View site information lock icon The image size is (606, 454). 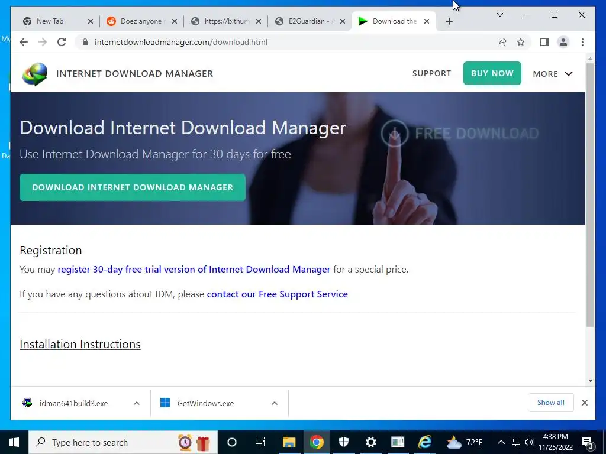point(85,42)
